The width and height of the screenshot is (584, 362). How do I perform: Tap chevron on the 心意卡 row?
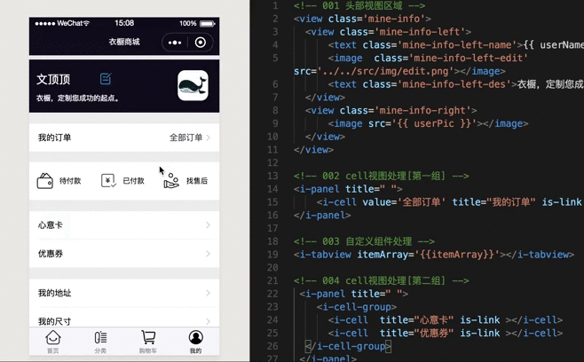coord(209,225)
